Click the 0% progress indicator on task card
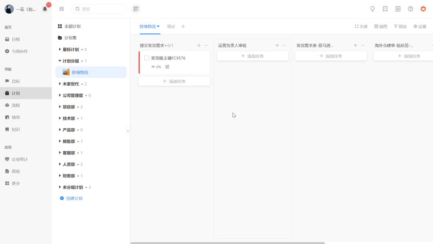The width and height of the screenshot is (433, 244). pos(156,67)
